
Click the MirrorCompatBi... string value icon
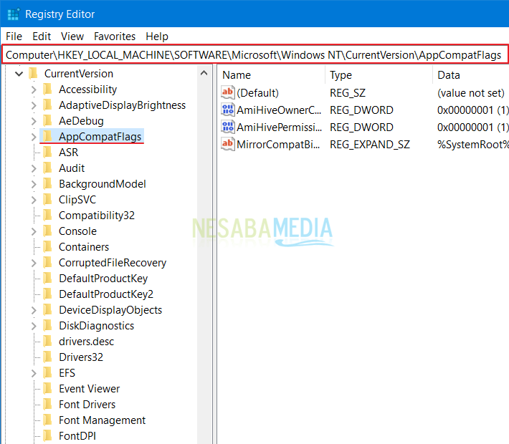(228, 144)
